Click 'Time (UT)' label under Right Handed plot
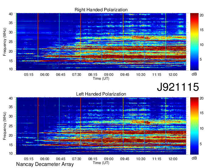Screen dimensions: 207x168 tap(101, 79)
